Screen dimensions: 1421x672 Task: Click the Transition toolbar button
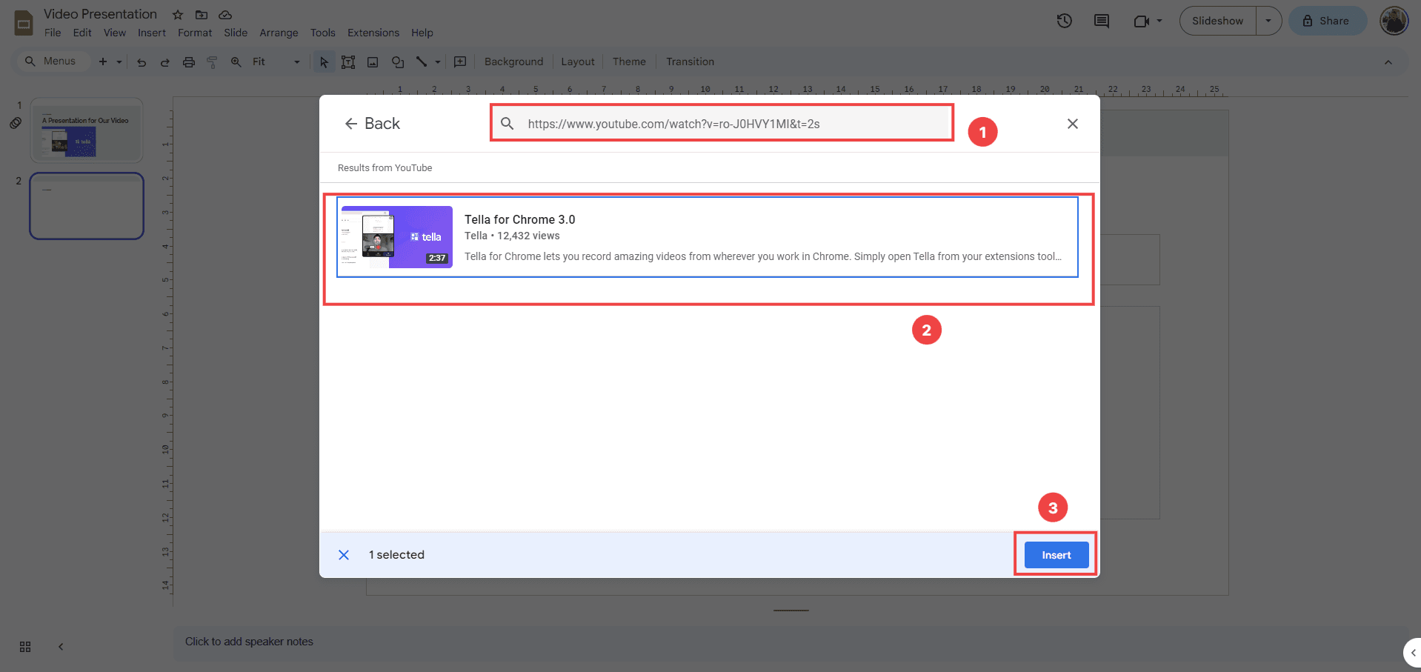pyautogui.click(x=690, y=61)
